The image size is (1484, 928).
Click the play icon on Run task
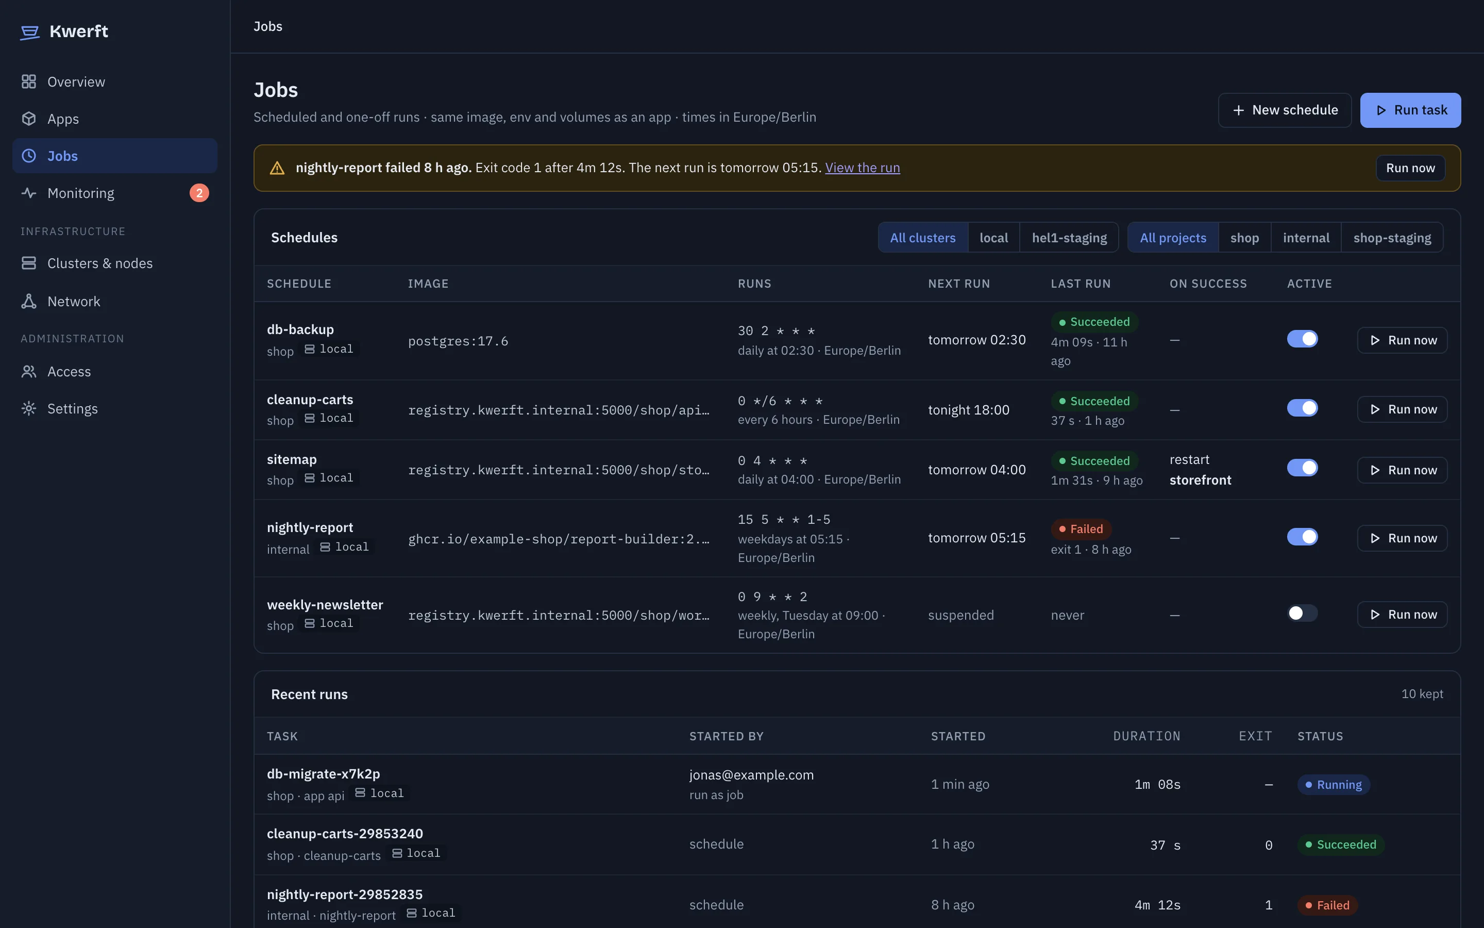click(x=1381, y=110)
